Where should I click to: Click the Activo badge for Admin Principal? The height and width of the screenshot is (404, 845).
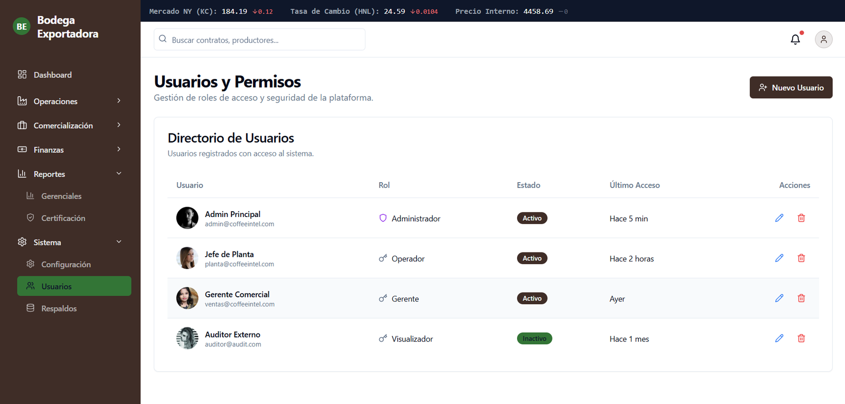[532, 218]
